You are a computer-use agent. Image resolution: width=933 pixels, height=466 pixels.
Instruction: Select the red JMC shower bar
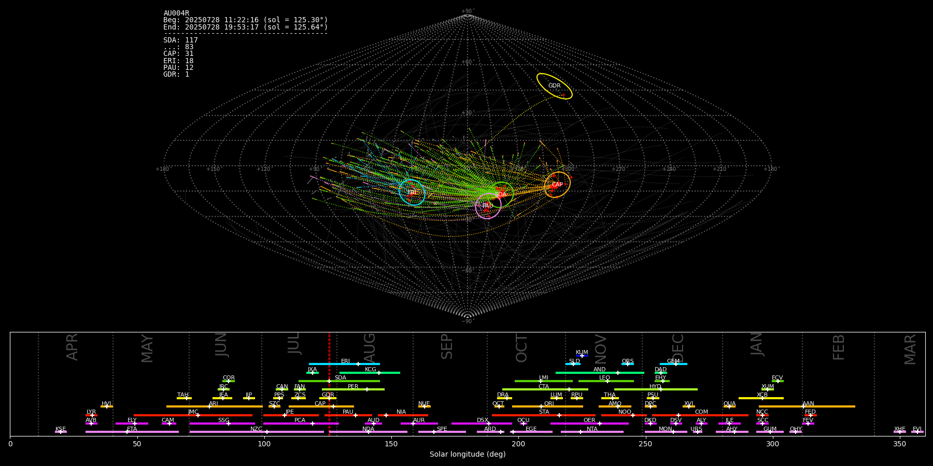click(193, 415)
